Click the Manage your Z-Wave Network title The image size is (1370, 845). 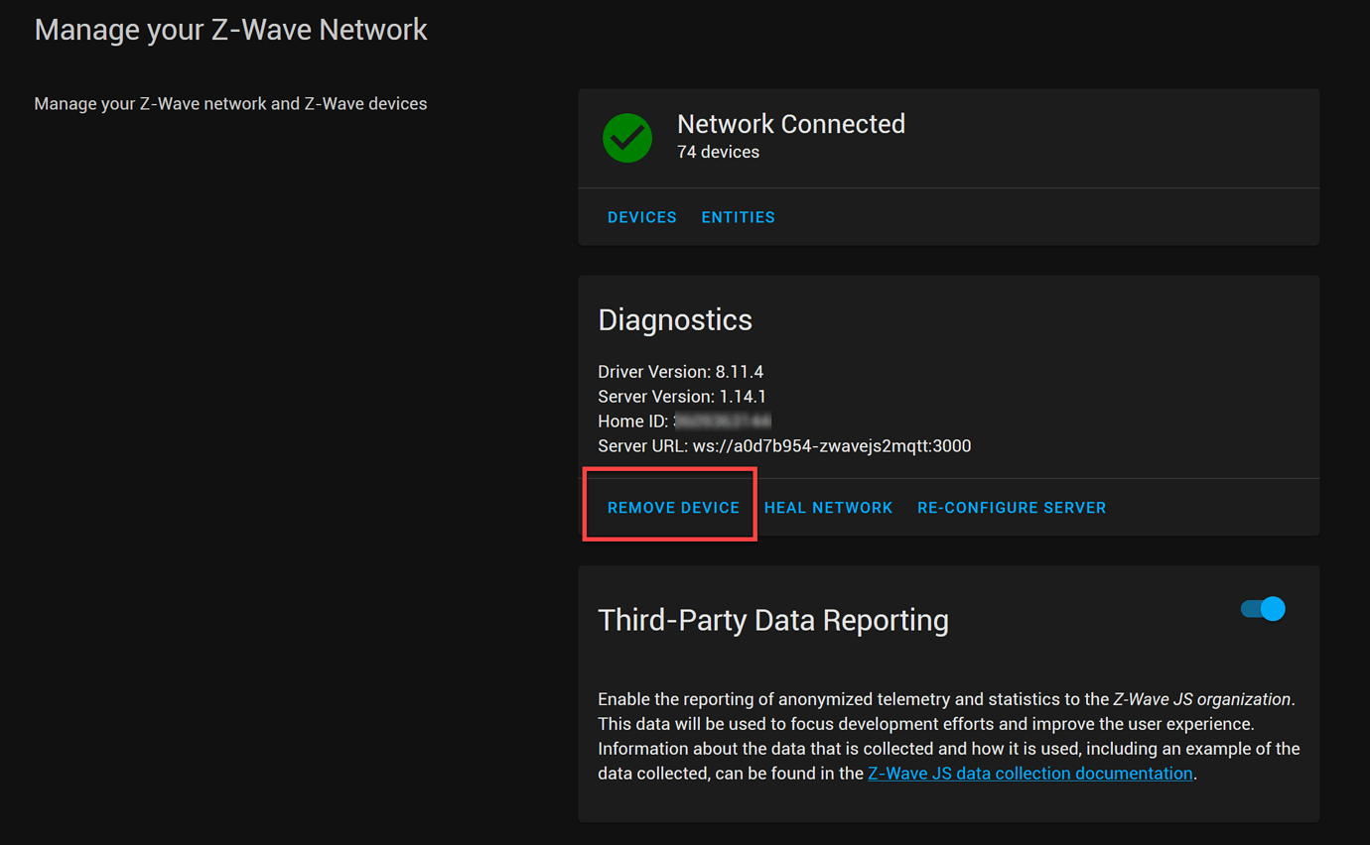[x=230, y=29]
